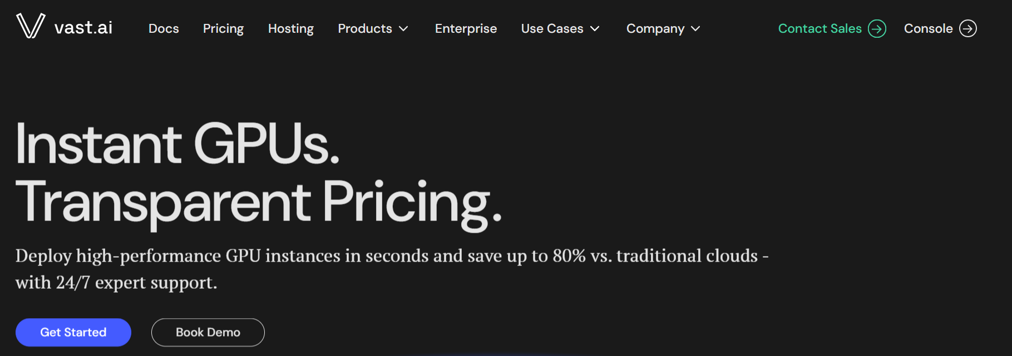
Task: Click the arrow icon inside the Console button
Action: [969, 28]
